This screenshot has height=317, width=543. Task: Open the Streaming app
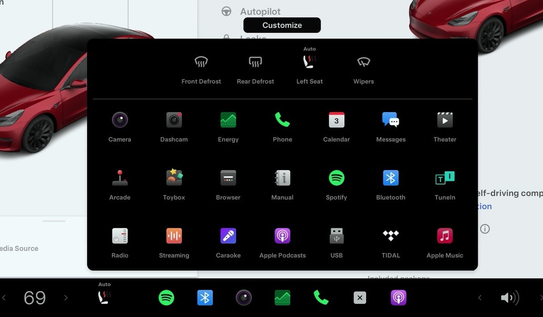(174, 243)
